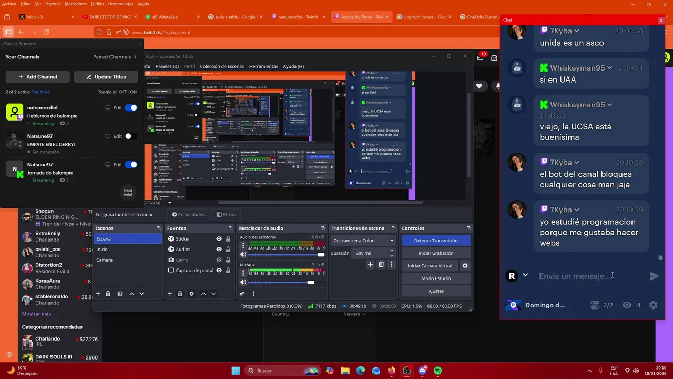Click Update Titles button

106,77
